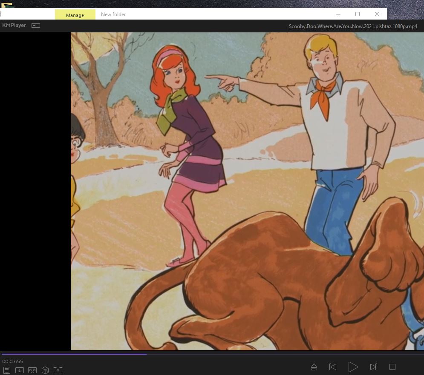Click the video filename title text
Image resolution: width=424 pixels, height=375 pixels.
353,26
